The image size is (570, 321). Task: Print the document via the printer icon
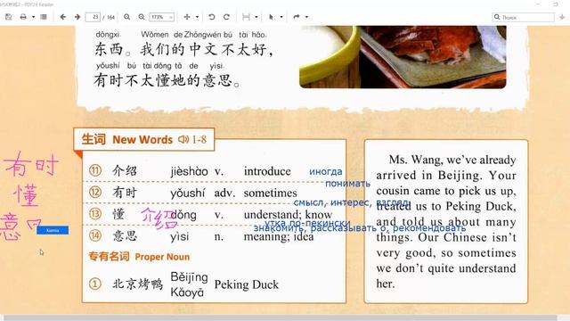[23, 17]
